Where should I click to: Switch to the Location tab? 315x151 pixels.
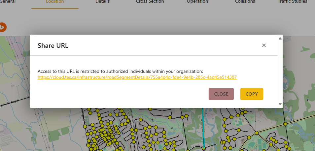pos(55,2)
